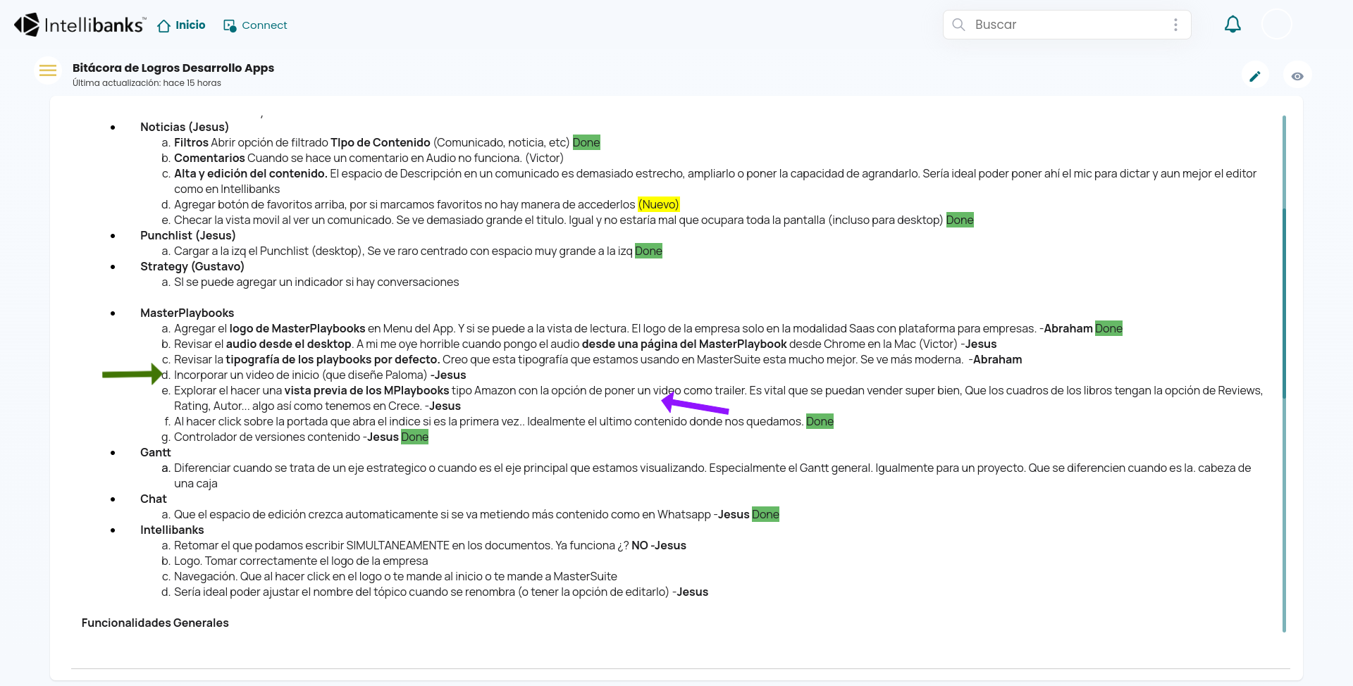Click Done tag after '-Abraham' logo line
This screenshot has width=1353, height=686.
(x=1108, y=328)
